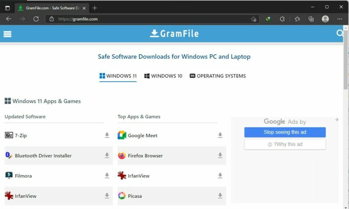Click the Why this ad button
The image size is (349, 209).
(285, 145)
